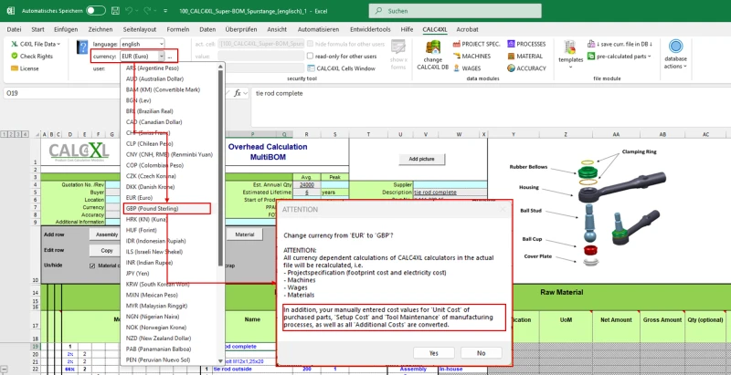Viewport: 731px width, 375px height.
Task: Open the PROJECT SPEC. data module
Action: [476, 44]
